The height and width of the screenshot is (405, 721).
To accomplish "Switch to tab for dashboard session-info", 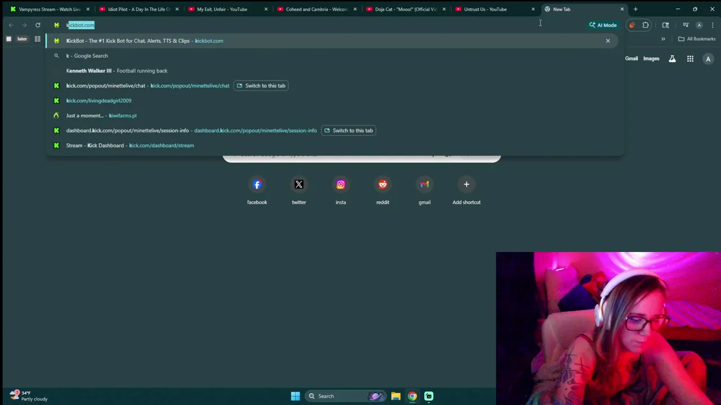I will pos(348,130).
